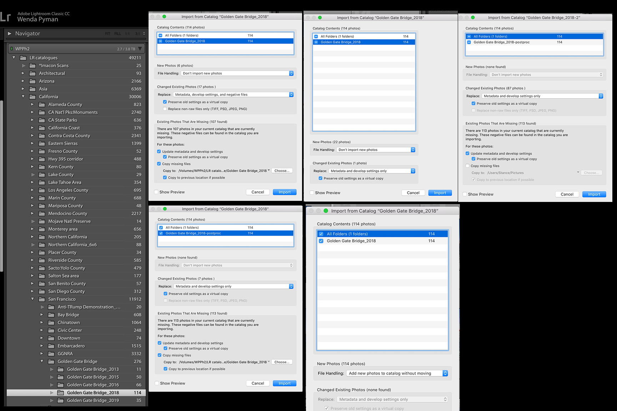This screenshot has height=411, width=617.
Task: Click the Monterey area folder icon
Action: pyautogui.click(x=42, y=229)
